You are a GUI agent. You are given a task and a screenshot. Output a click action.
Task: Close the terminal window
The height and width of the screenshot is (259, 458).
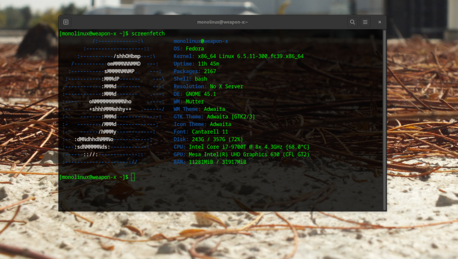click(379, 22)
